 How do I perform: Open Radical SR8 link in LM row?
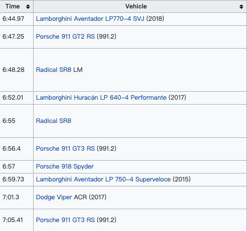point(53,70)
